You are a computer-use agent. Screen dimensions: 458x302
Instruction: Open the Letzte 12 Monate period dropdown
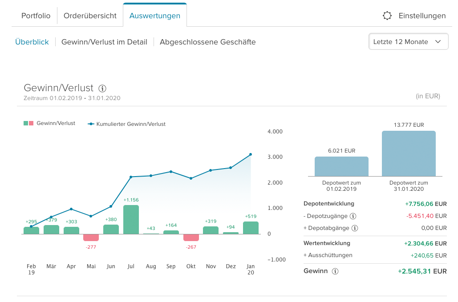coord(408,42)
